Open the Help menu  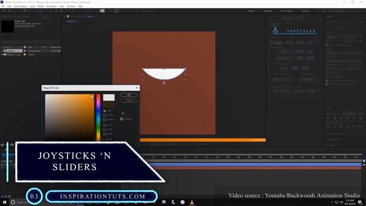[80, 6]
